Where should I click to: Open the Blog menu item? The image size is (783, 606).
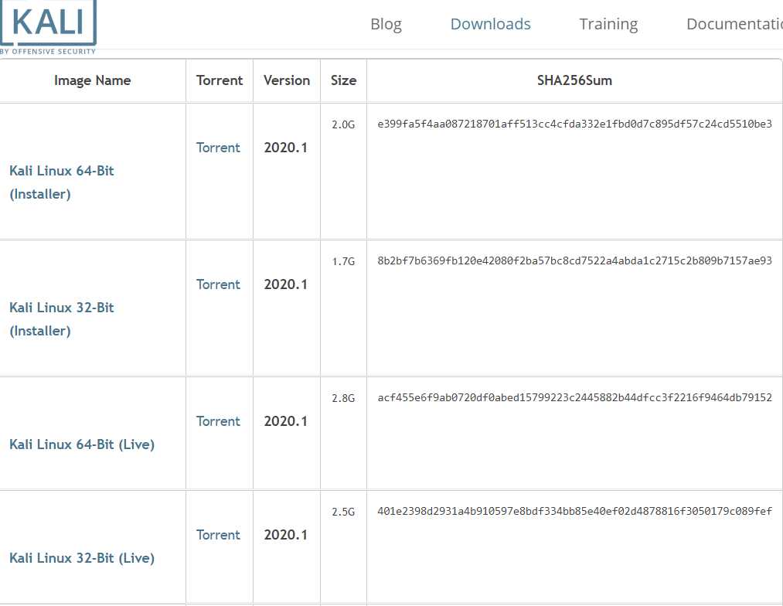386,24
